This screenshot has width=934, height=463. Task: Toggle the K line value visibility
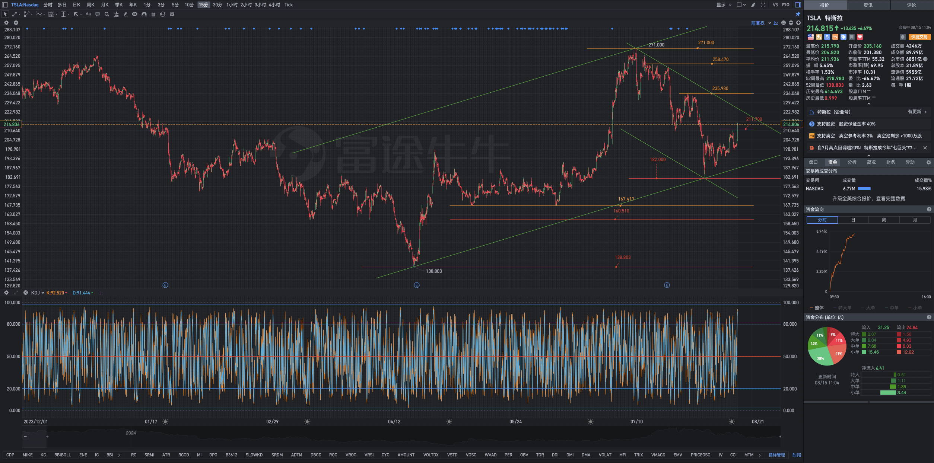pyautogui.click(x=57, y=293)
